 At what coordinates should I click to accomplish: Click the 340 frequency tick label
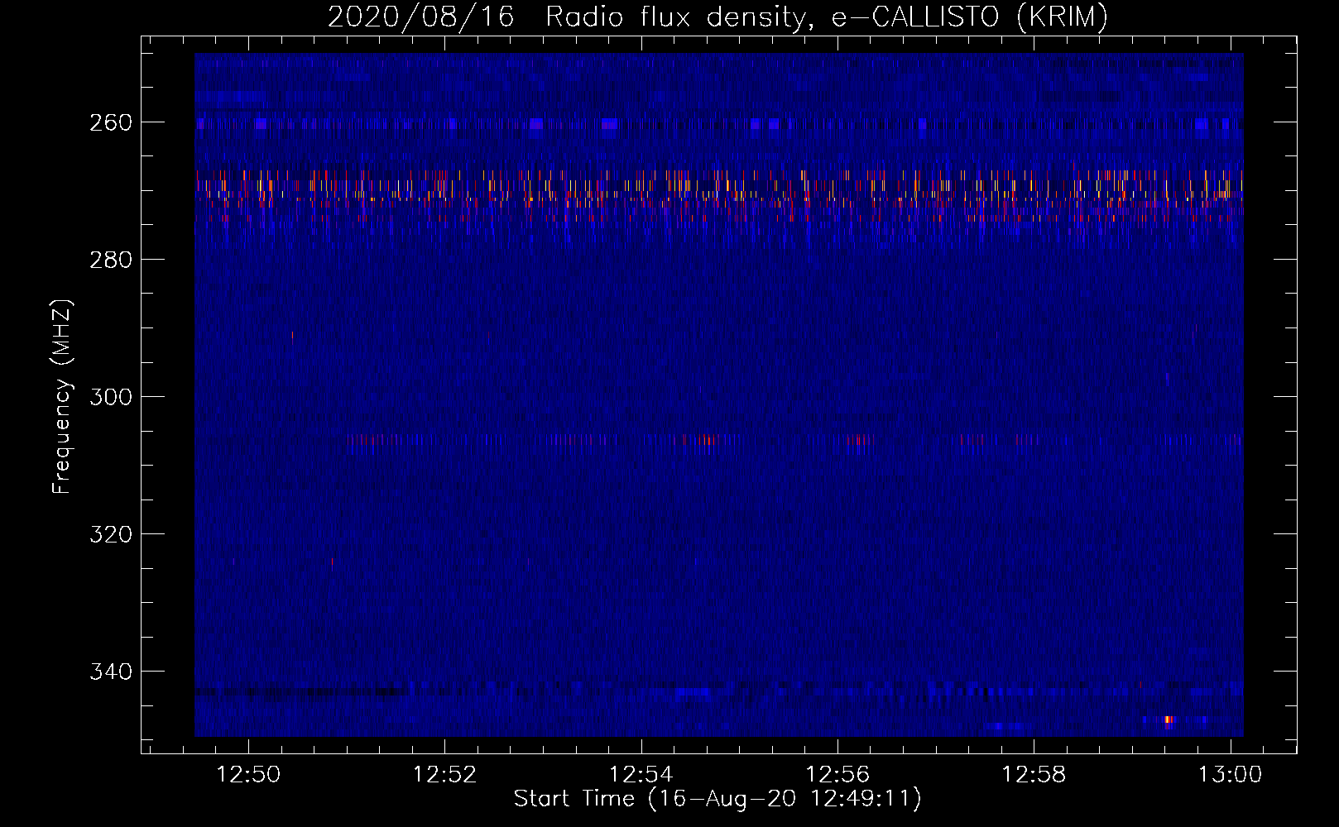tap(110, 672)
